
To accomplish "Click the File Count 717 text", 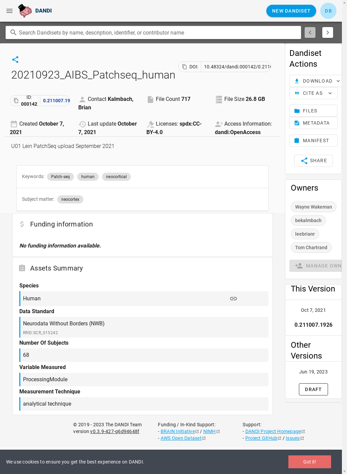I will coord(173,99).
